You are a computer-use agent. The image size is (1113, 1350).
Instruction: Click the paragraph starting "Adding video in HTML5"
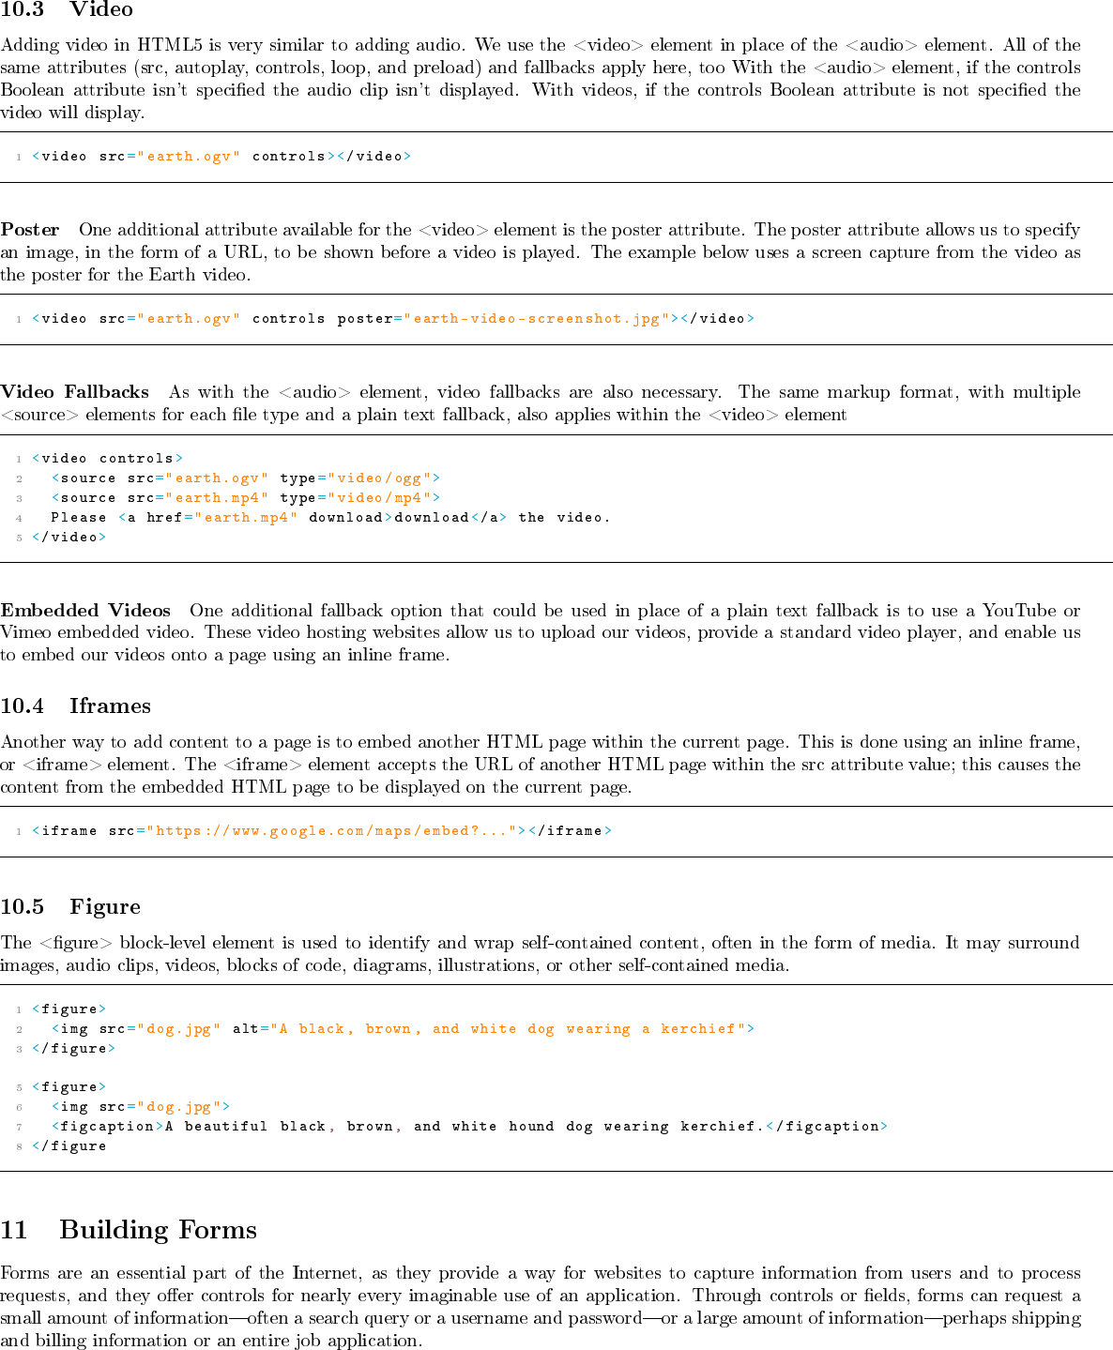(541, 79)
